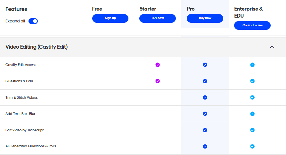The width and height of the screenshot is (286, 155).
Task: Click Enterprise checkmark for Trim & Stitch Videos
Action: point(252,97)
